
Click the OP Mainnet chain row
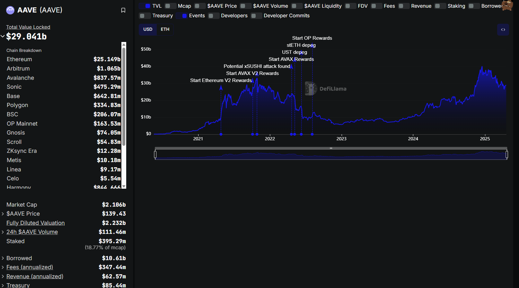pyautogui.click(x=64, y=124)
